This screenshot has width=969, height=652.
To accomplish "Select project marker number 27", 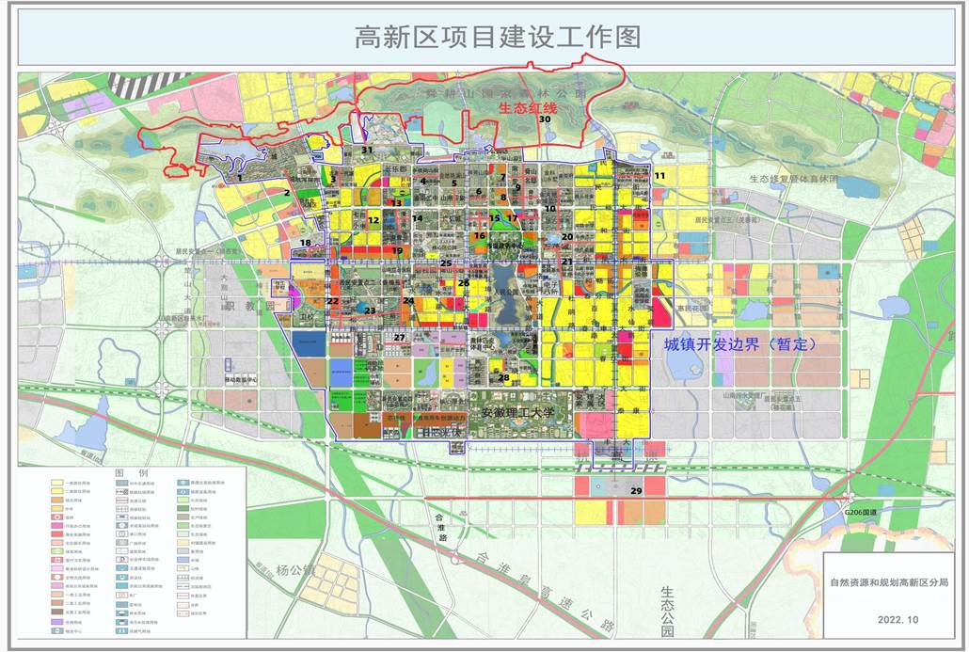I will 399,338.
